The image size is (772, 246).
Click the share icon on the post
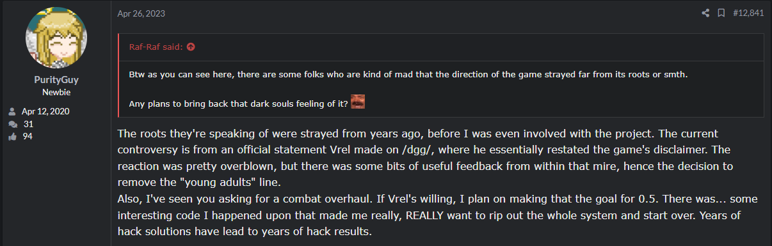click(x=705, y=13)
